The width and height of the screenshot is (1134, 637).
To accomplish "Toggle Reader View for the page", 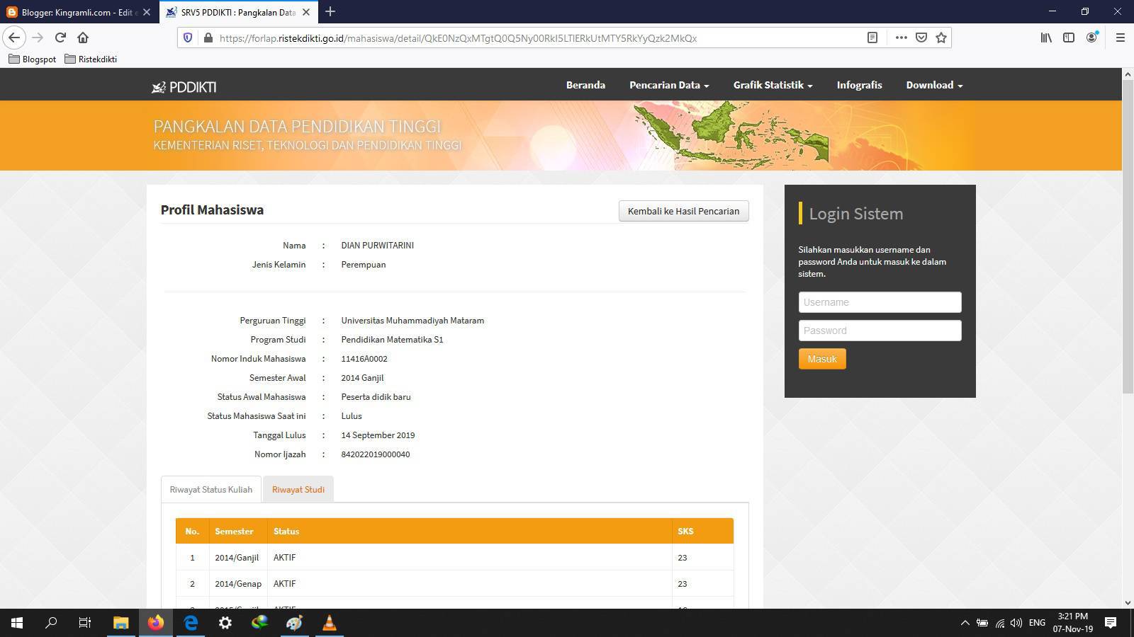I will (872, 38).
